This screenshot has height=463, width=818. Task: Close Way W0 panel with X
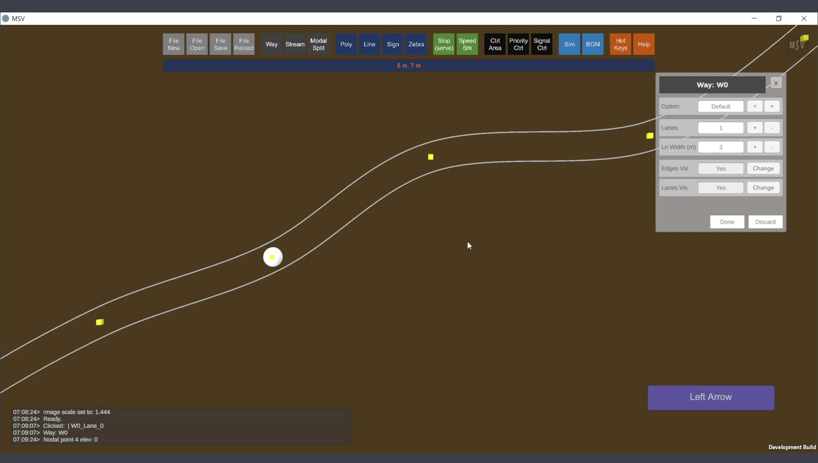tap(776, 83)
